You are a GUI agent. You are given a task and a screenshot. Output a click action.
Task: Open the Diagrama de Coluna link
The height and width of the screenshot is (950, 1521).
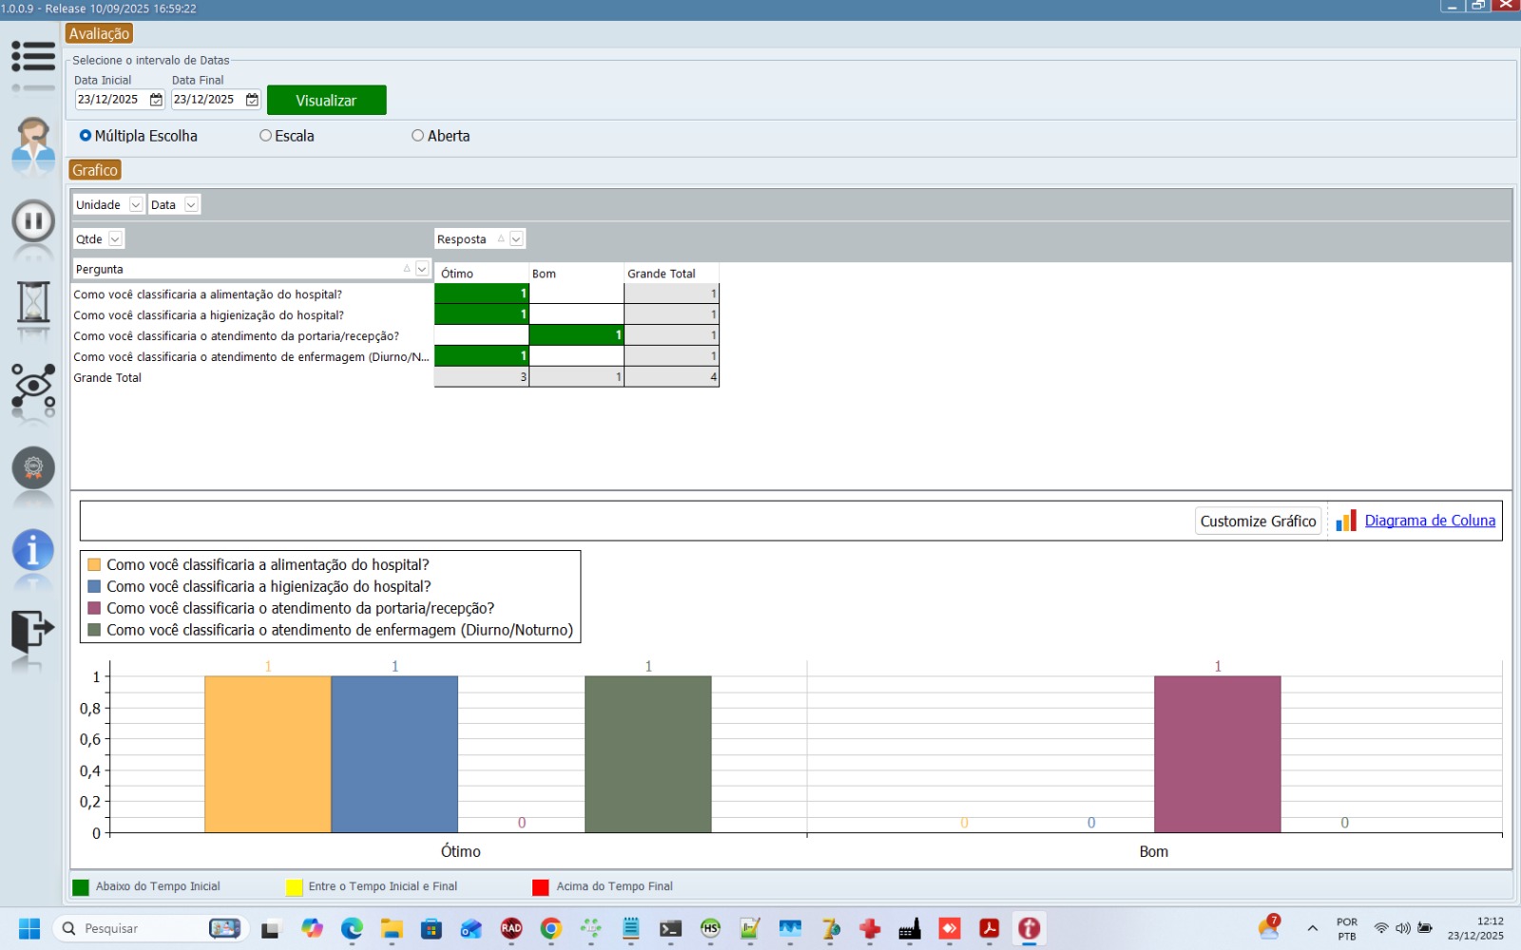(1429, 521)
